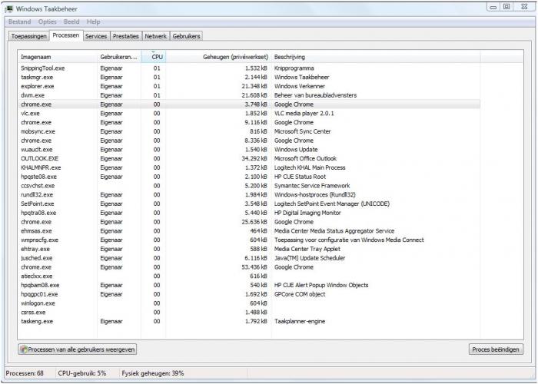The image size is (538, 384).
Task: Click the shield icon on the all-users button
Action: (x=25, y=349)
